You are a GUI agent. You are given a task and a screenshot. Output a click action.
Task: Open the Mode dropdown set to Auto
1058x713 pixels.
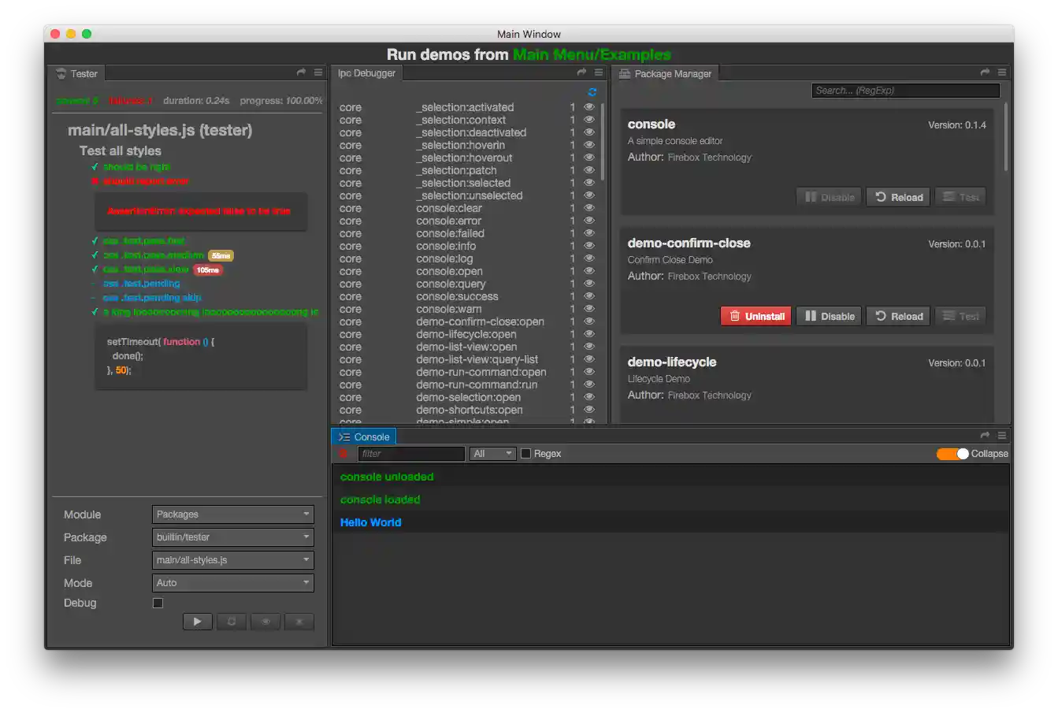pos(232,583)
